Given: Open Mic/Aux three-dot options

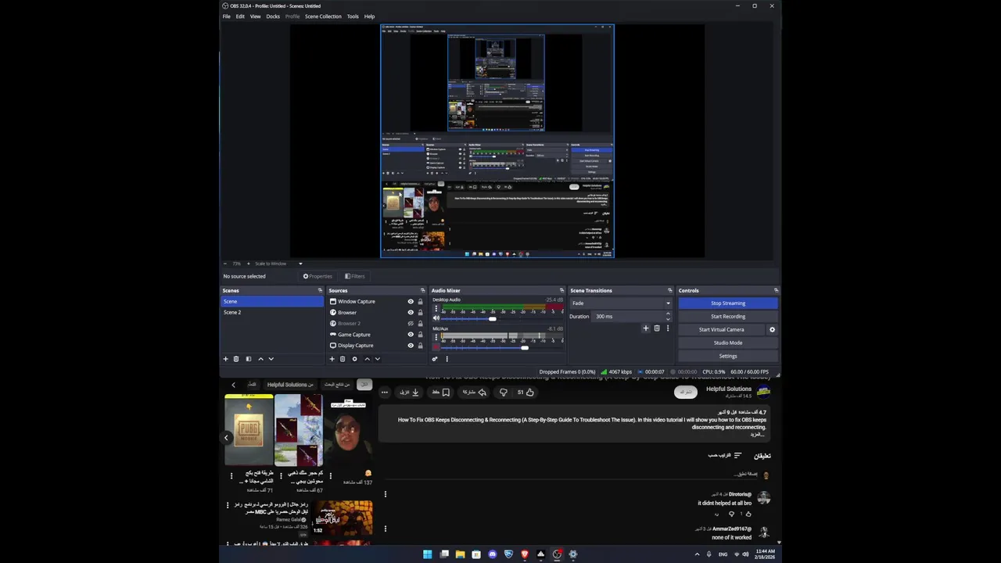Looking at the screenshot, I should coord(436,337).
